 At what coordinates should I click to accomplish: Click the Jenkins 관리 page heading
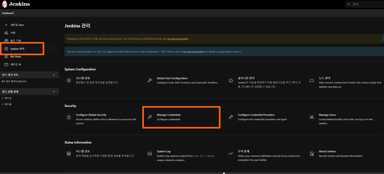click(77, 26)
